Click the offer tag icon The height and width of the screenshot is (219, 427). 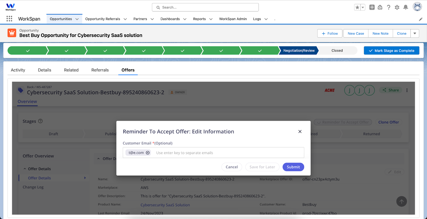coord(21,90)
